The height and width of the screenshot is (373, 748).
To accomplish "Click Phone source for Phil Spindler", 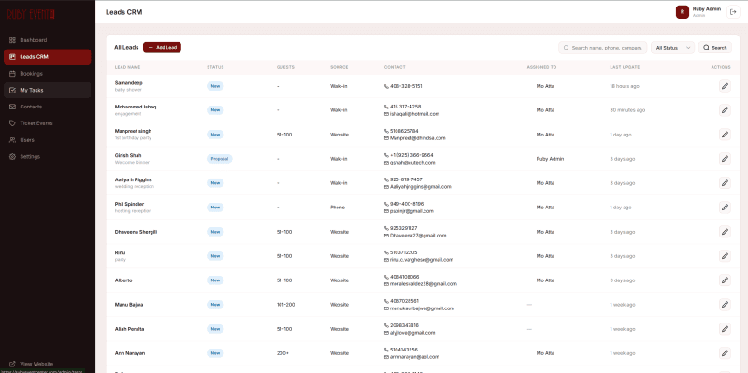I will click(338, 208).
